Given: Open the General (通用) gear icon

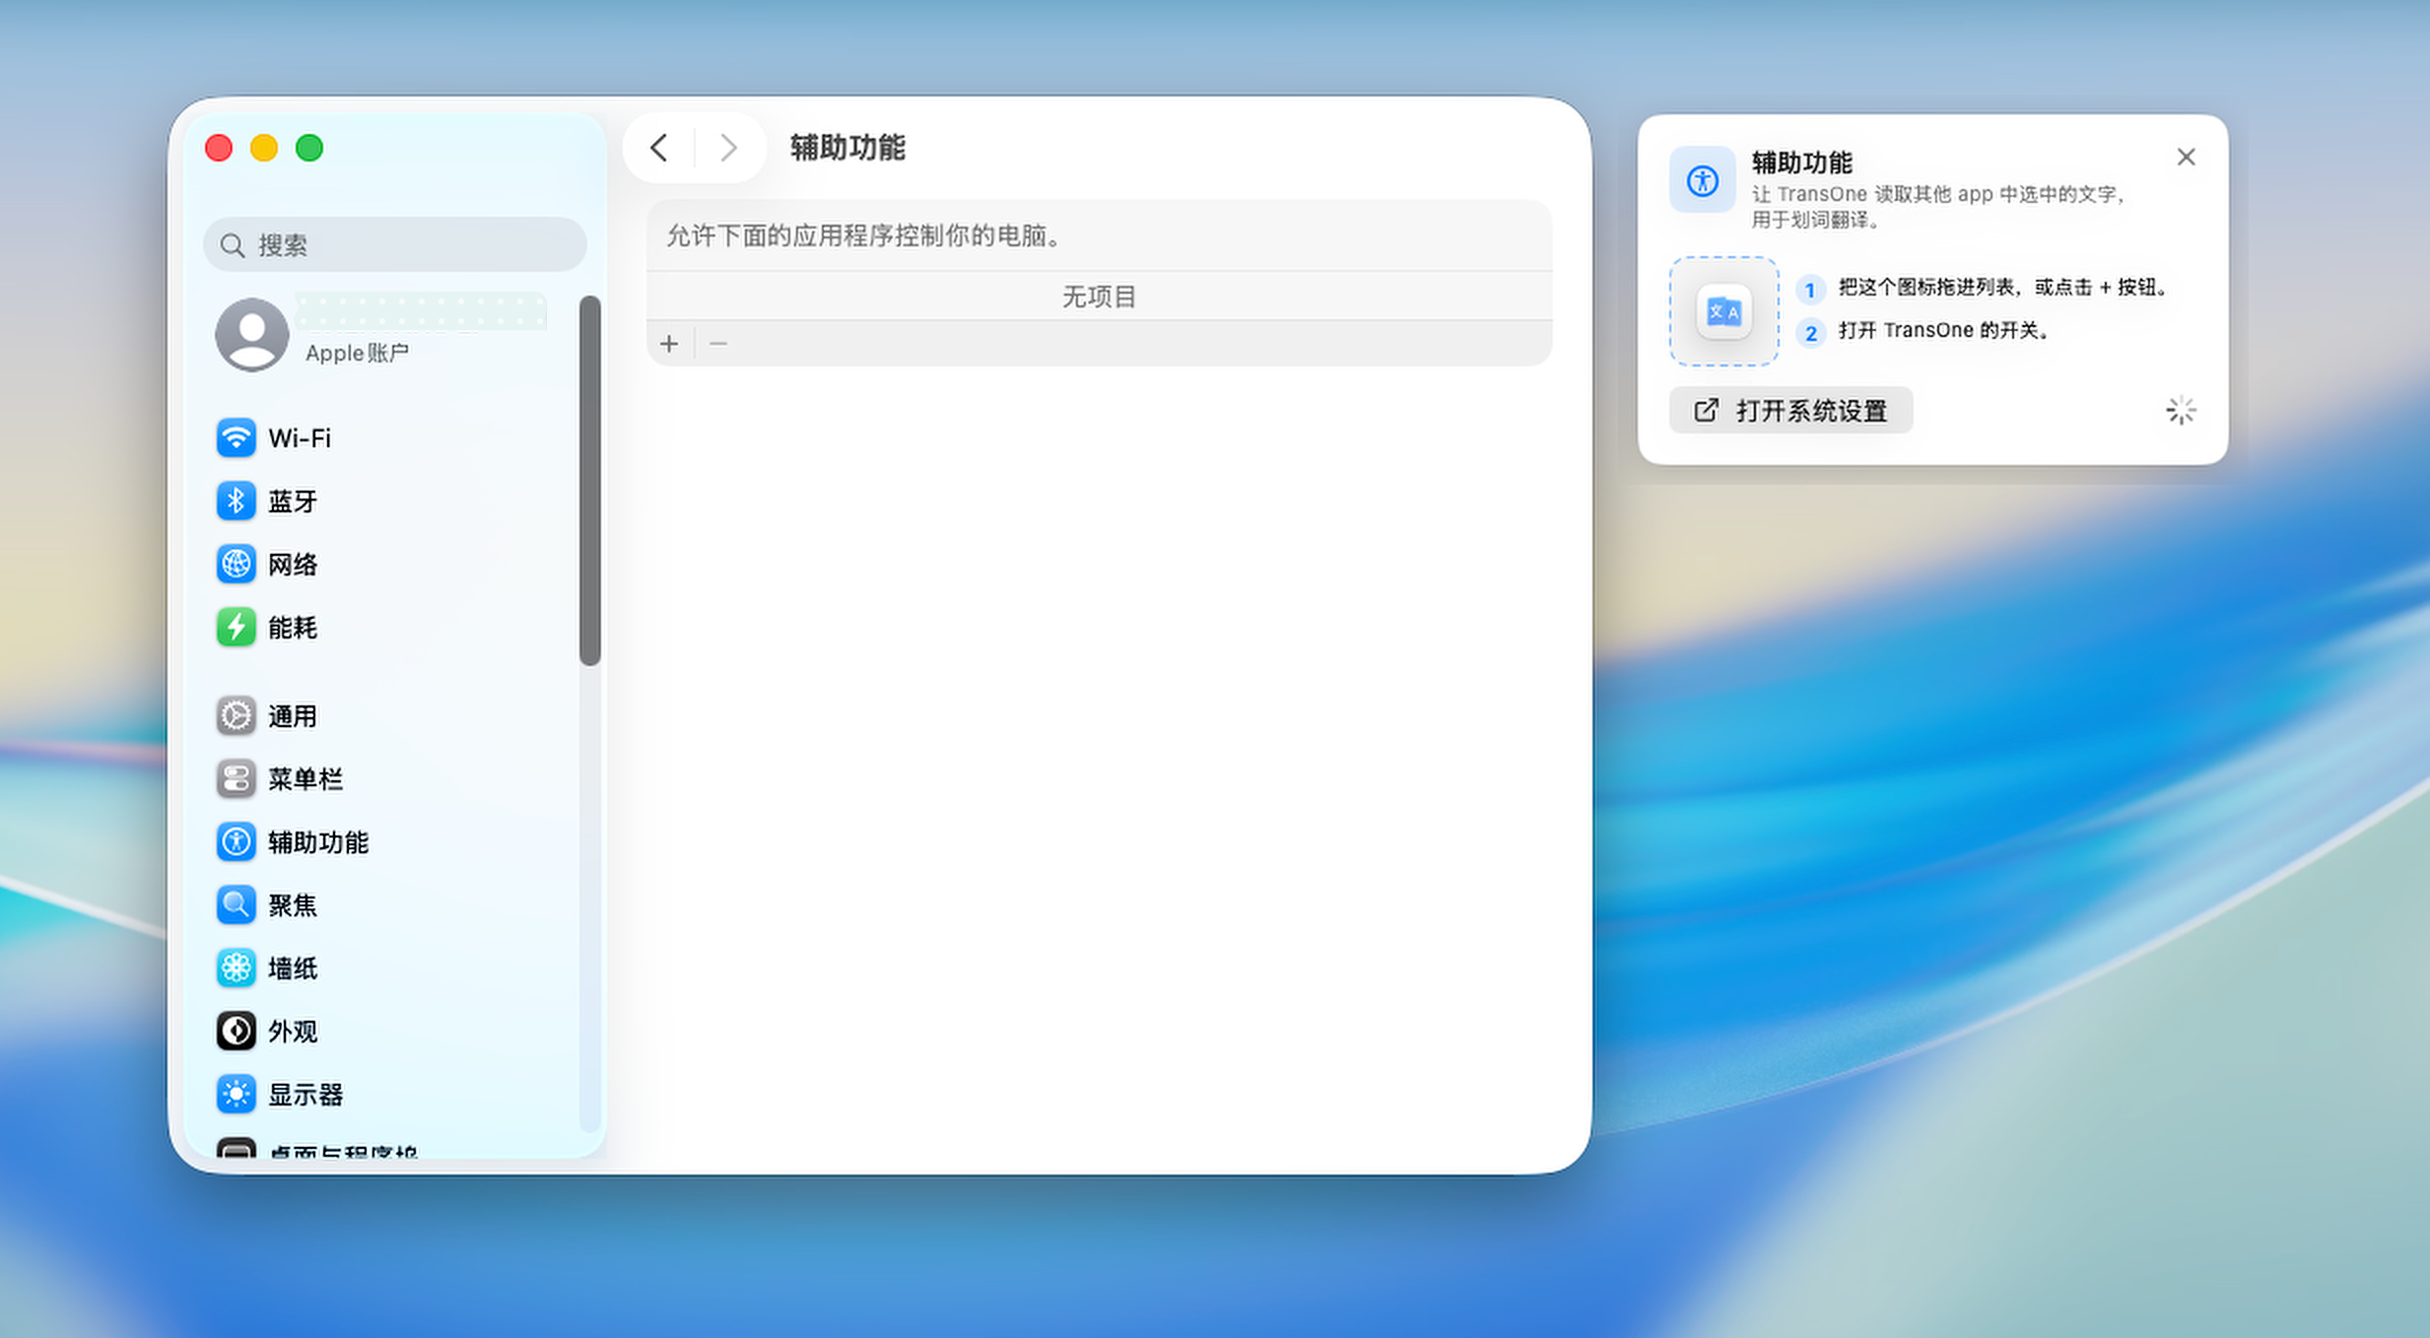Looking at the screenshot, I should coord(236,715).
